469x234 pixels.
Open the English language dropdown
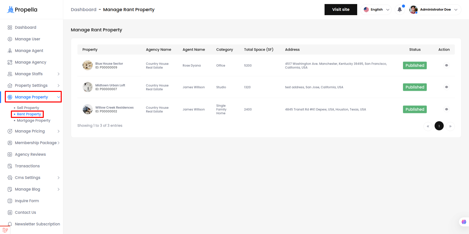pos(376,10)
